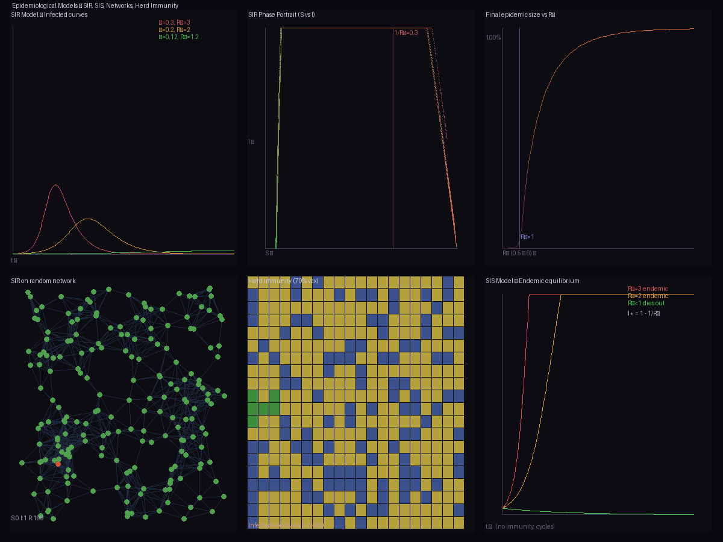Click the green R0=1.2 curve legend entry
This screenshot has height=542, width=723.
(x=178, y=37)
